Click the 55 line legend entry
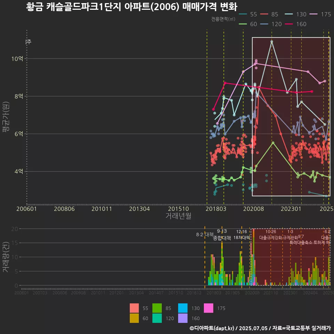 coord(248,14)
